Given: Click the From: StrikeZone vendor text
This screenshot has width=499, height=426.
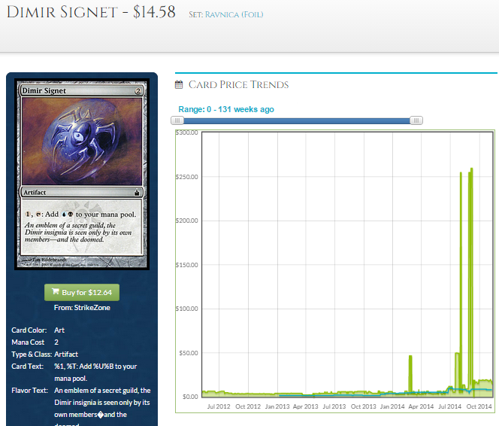Looking at the screenshot, I should coord(82,308).
